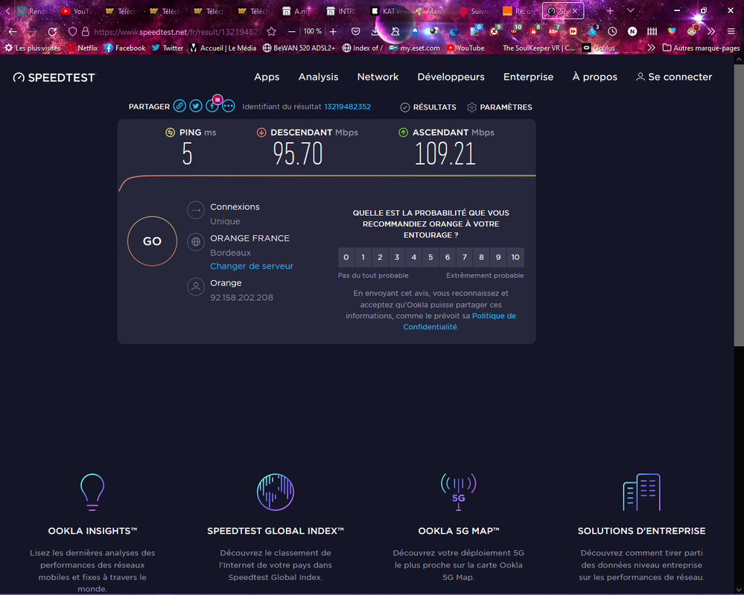Click the colorful heart extension icon
The image size is (744, 595).
(672, 31)
